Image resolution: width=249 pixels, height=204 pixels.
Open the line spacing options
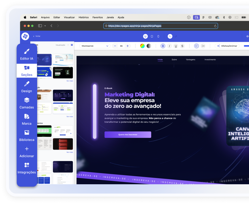[203, 46]
